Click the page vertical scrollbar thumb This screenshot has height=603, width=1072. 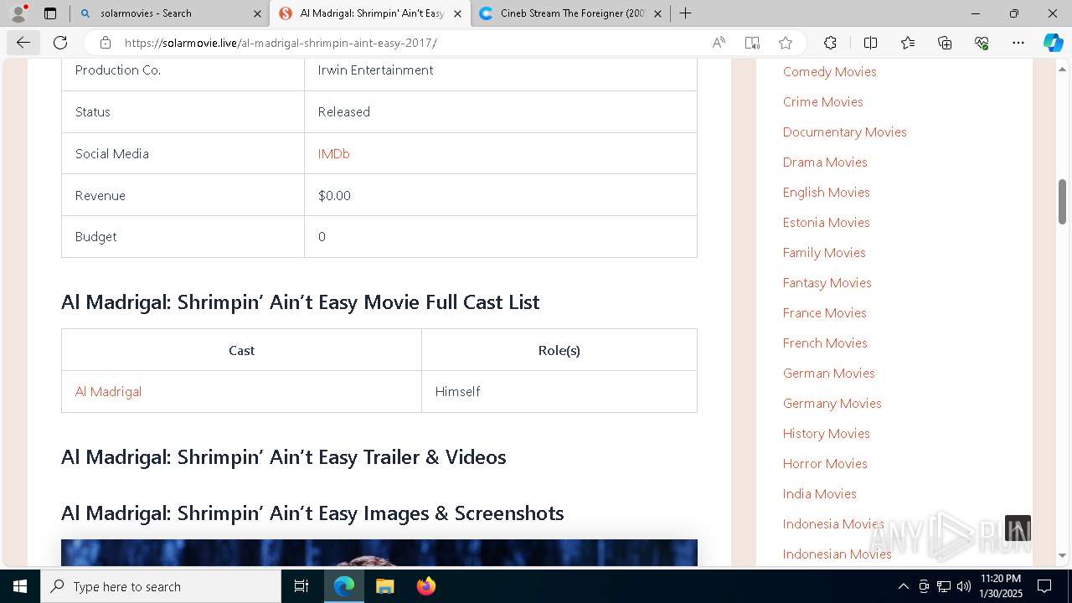[x=1063, y=201]
